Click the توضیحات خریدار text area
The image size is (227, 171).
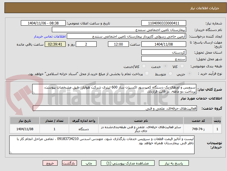tap(102, 145)
